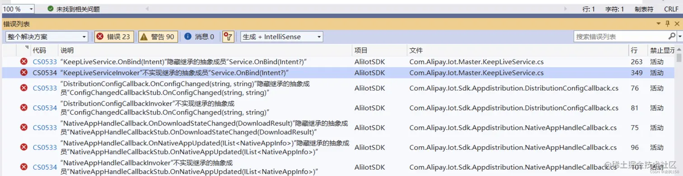Open the 100 % zoom level dropdown
This screenshot has width=683, height=176.
click(x=18, y=9)
